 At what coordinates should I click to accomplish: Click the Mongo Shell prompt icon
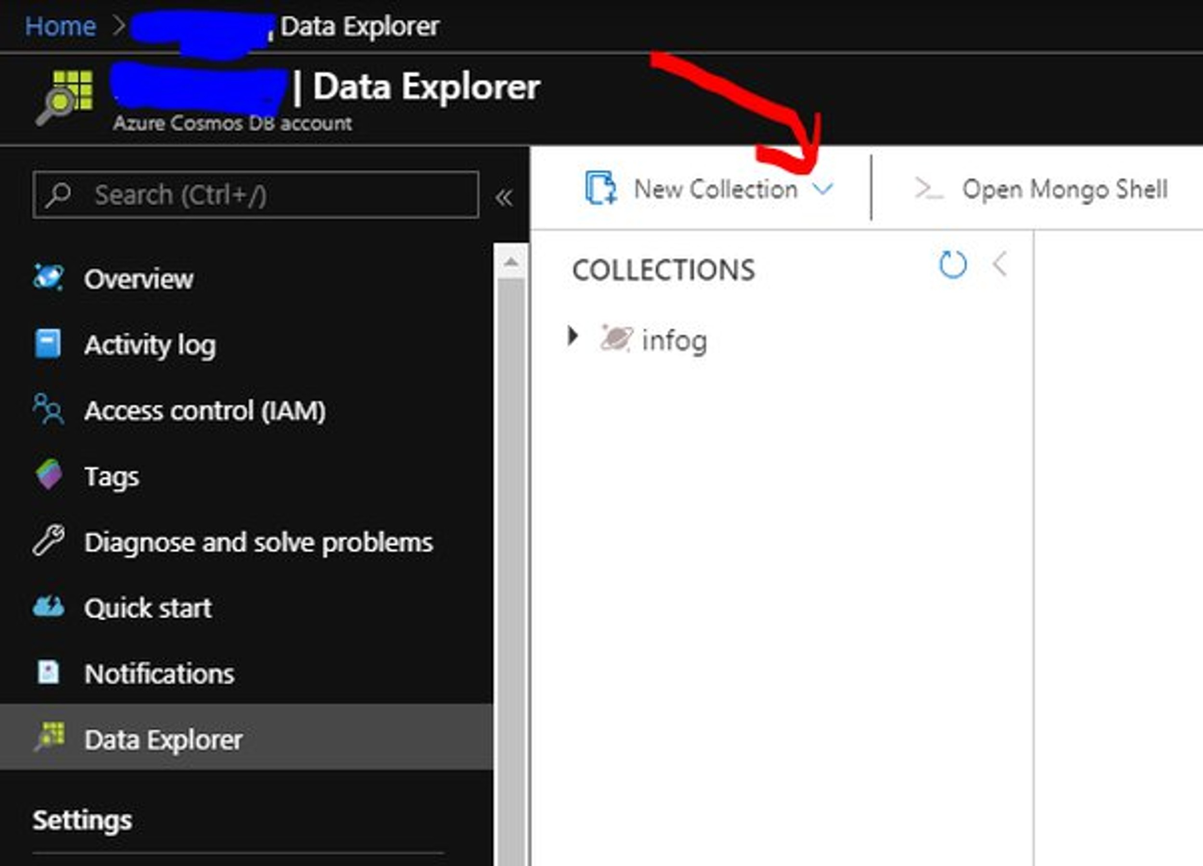tap(928, 190)
